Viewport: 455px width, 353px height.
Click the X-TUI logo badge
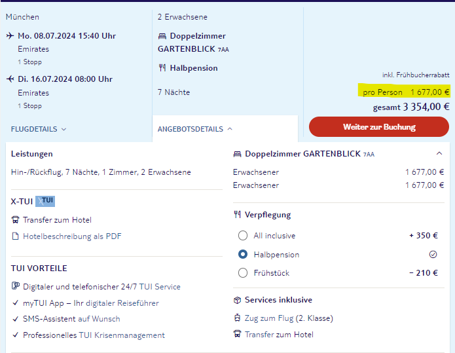tap(45, 201)
